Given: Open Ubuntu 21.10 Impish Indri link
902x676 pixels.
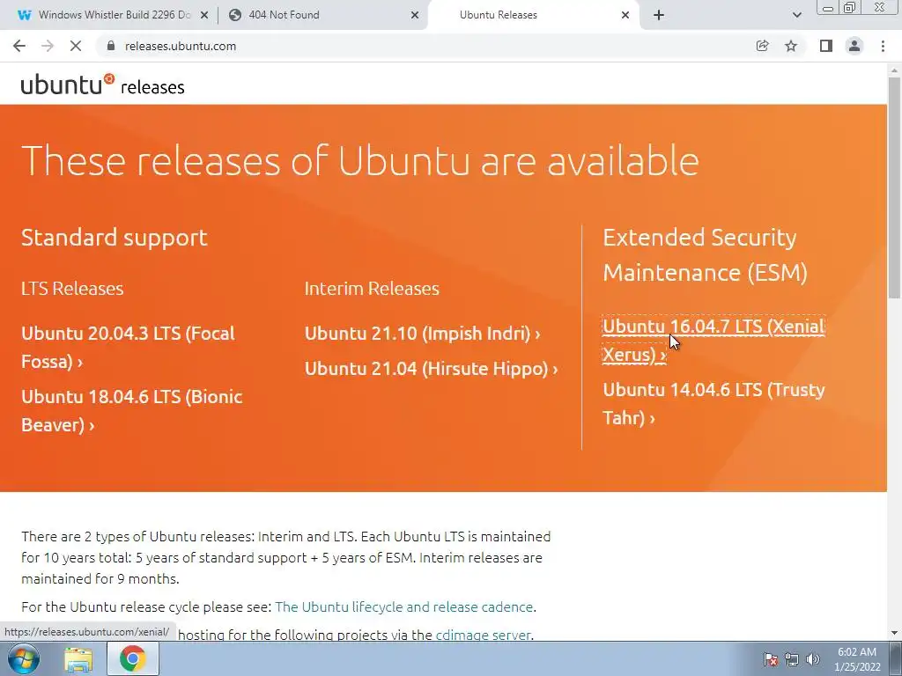Looking at the screenshot, I should [x=422, y=334].
